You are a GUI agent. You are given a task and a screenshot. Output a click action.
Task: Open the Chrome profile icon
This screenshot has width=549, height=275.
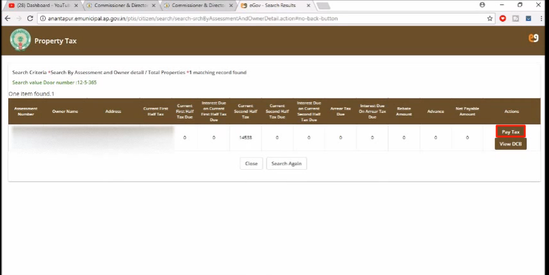coord(483,5)
